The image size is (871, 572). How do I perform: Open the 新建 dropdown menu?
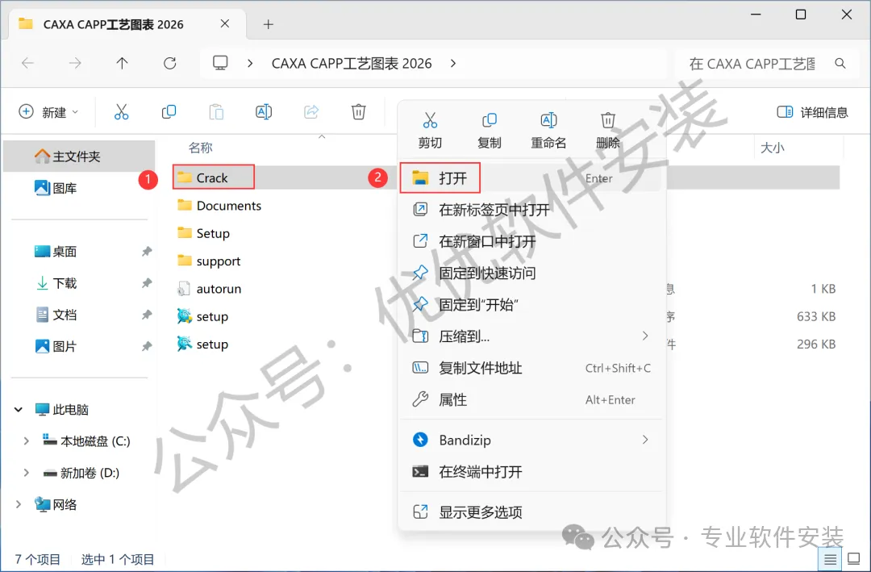(48, 111)
